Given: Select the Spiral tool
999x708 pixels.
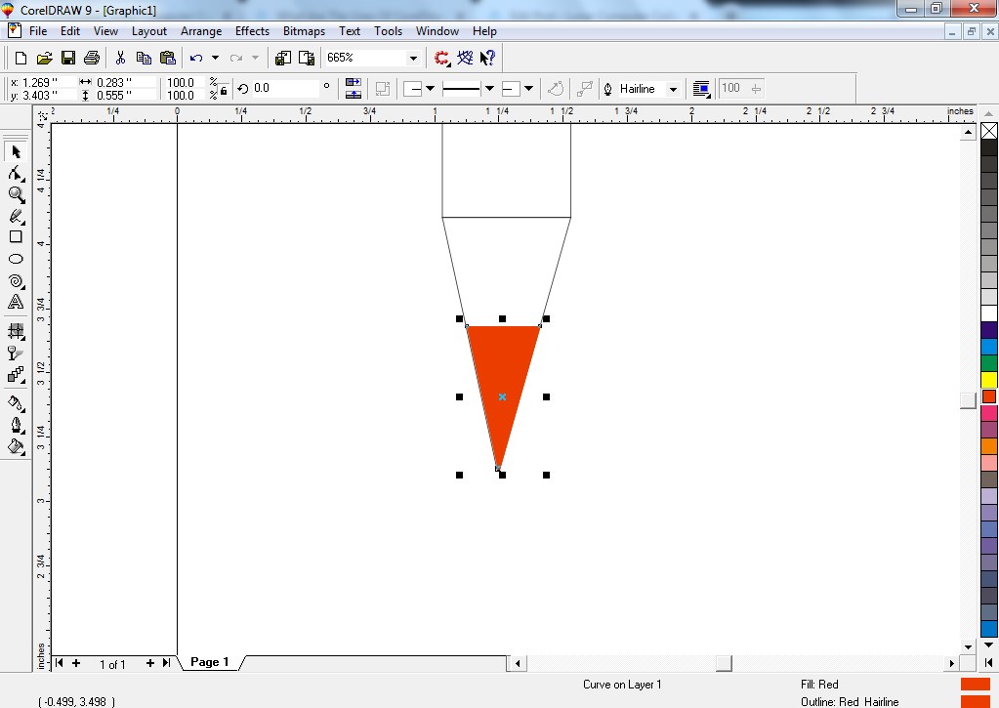Looking at the screenshot, I should [16, 280].
